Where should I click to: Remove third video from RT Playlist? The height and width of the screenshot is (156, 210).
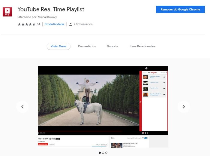pyautogui.click(x=164, y=89)
